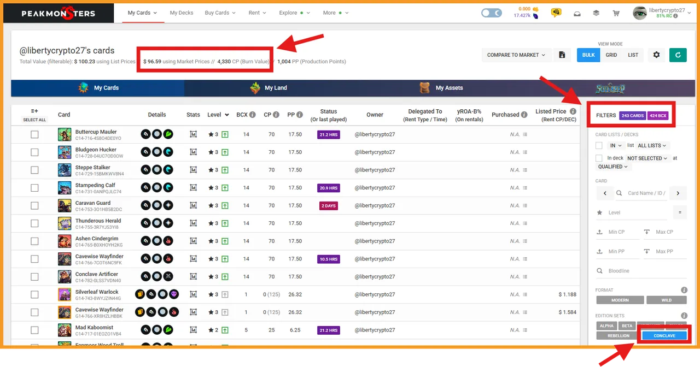Select BULK view mode
700x367 pixels.
click(588, 55)
